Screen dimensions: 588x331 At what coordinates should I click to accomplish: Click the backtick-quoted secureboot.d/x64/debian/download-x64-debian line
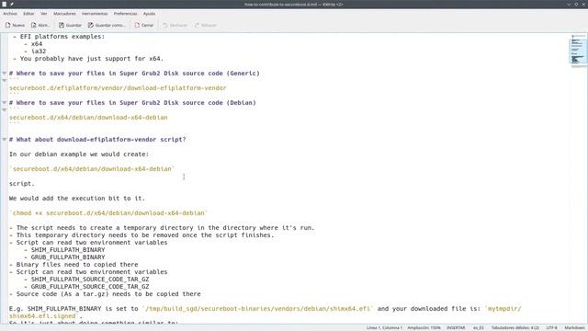coord(92,169)
